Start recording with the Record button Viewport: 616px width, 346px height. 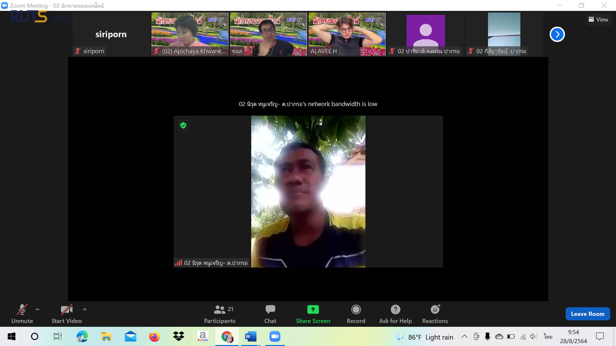pyautogui.click(x=356, y=314)
